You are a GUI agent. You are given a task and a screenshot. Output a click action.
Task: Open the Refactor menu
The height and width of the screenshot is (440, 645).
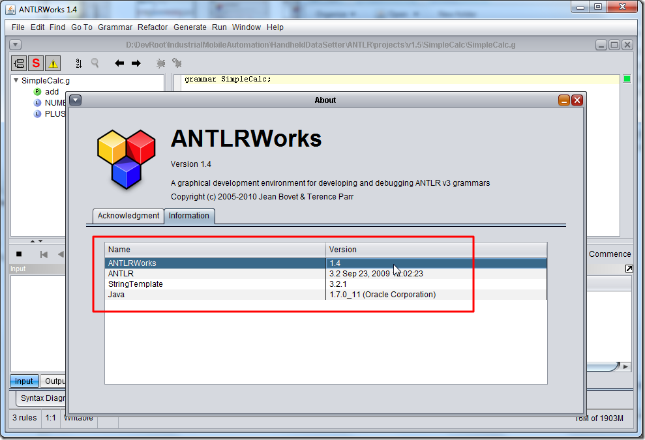[153, 27]
